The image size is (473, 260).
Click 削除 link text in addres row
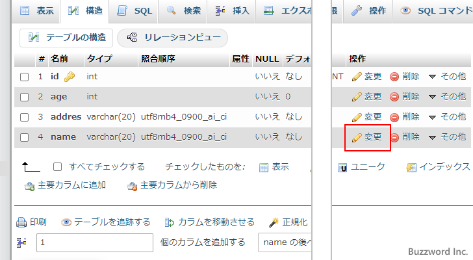[x=411, y=117]
